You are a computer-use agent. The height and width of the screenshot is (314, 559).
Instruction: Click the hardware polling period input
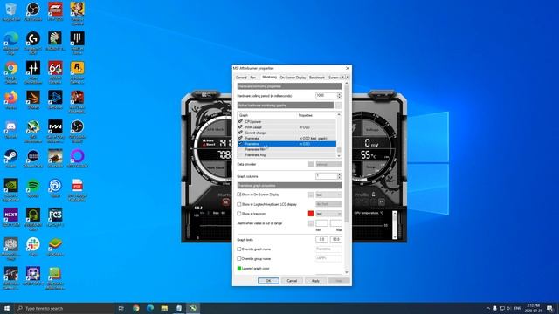point(326,95)
